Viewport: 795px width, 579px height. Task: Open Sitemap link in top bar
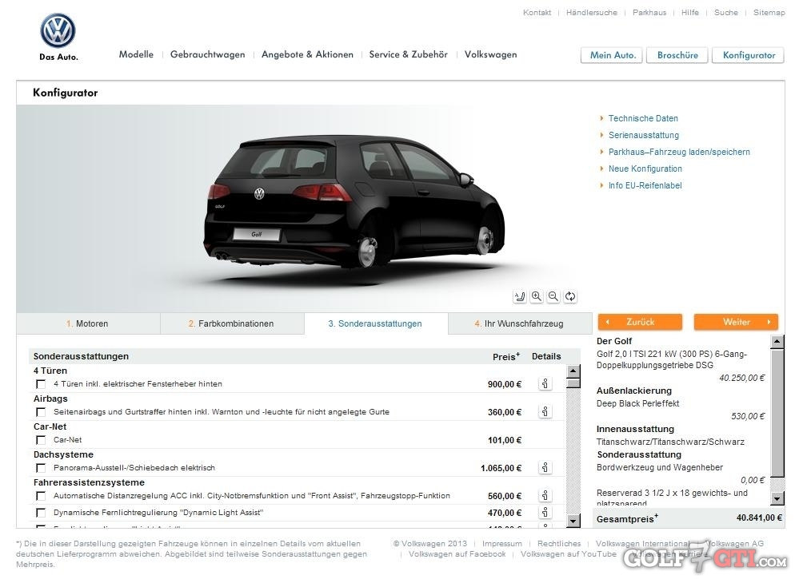(769, 13)
